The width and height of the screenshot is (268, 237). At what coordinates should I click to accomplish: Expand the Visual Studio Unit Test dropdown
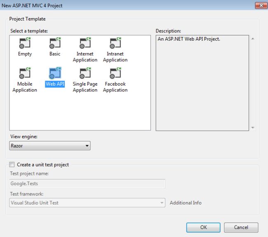[x=87, y=203]
